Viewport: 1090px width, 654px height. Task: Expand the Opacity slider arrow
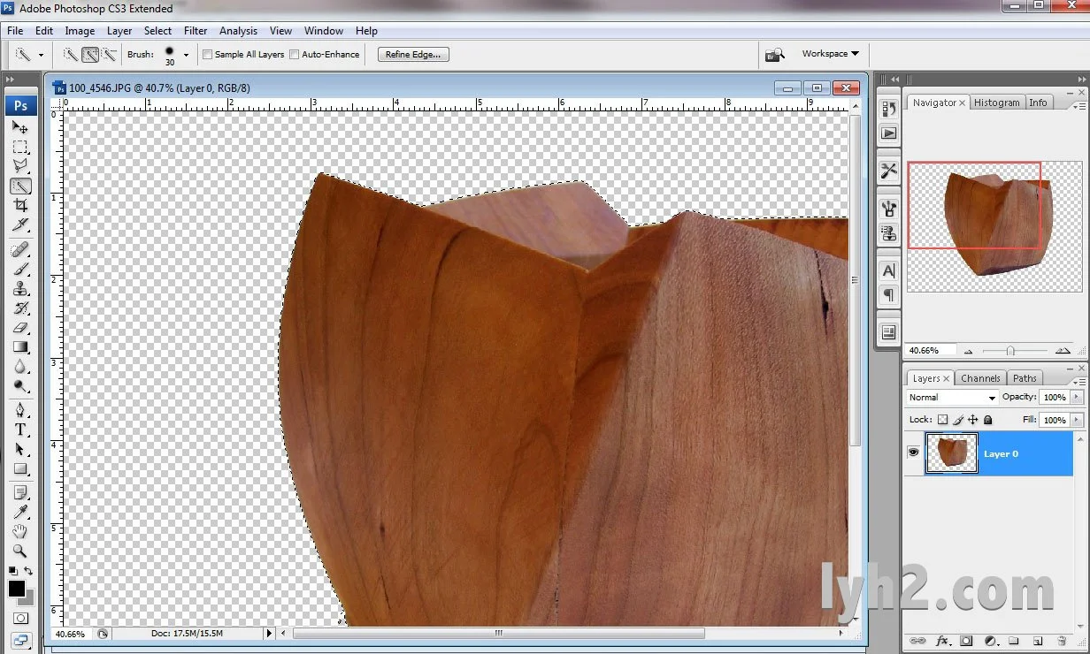tap(1077, 398)
